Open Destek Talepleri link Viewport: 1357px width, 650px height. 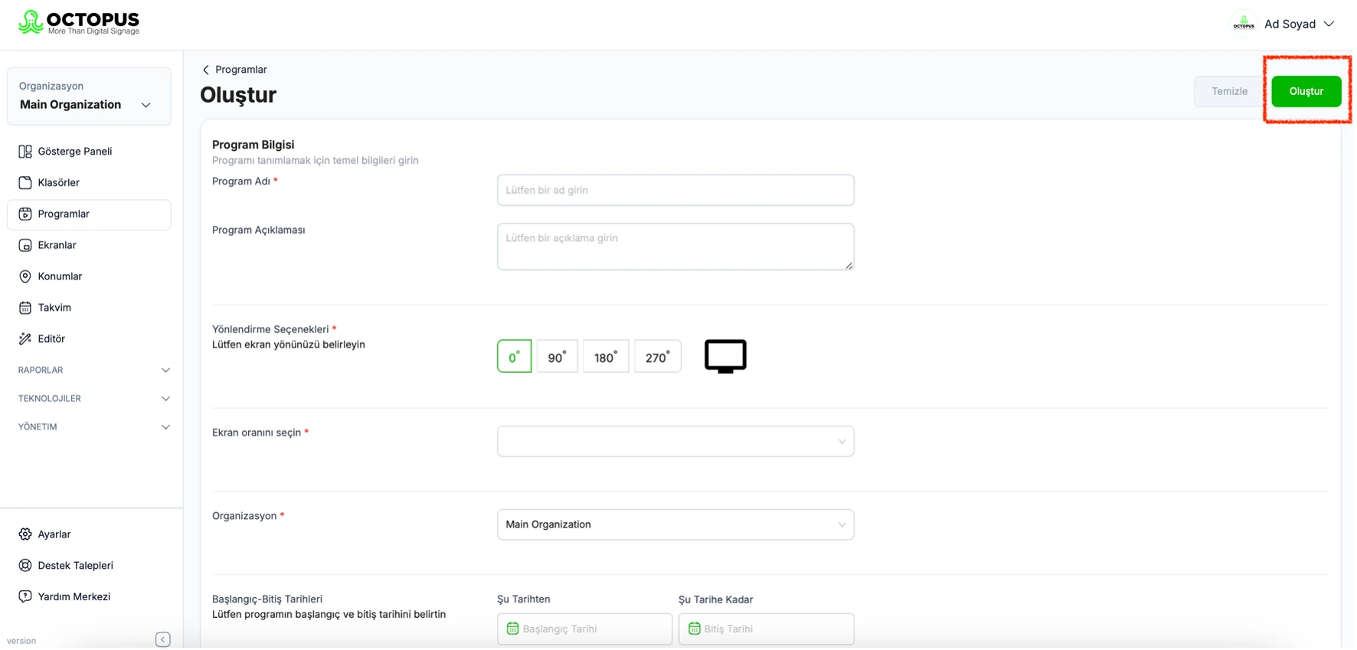(76, 566)
